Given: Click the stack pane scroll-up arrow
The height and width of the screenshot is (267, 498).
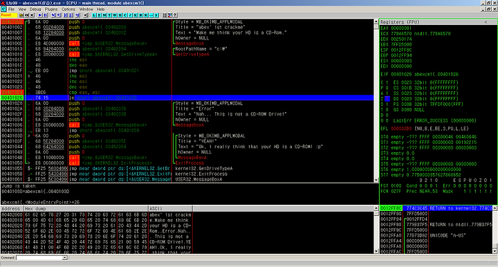Looking at the screenshot, I should (x=495, y=208).
